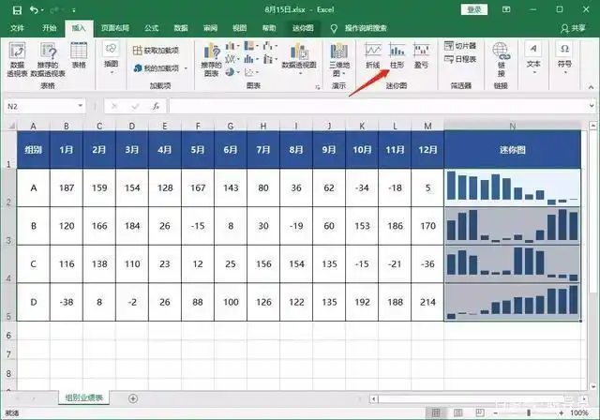The image size is (600, 420).
Task: Click the Share (共享) button
Action: pyautogui.click(x=573, y=28)
